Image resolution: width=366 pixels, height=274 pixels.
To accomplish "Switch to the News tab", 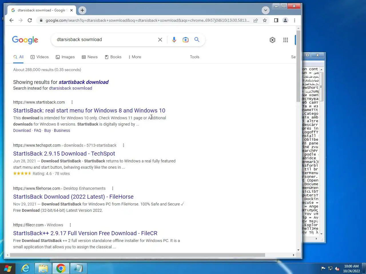I will [x=90, y=57].
